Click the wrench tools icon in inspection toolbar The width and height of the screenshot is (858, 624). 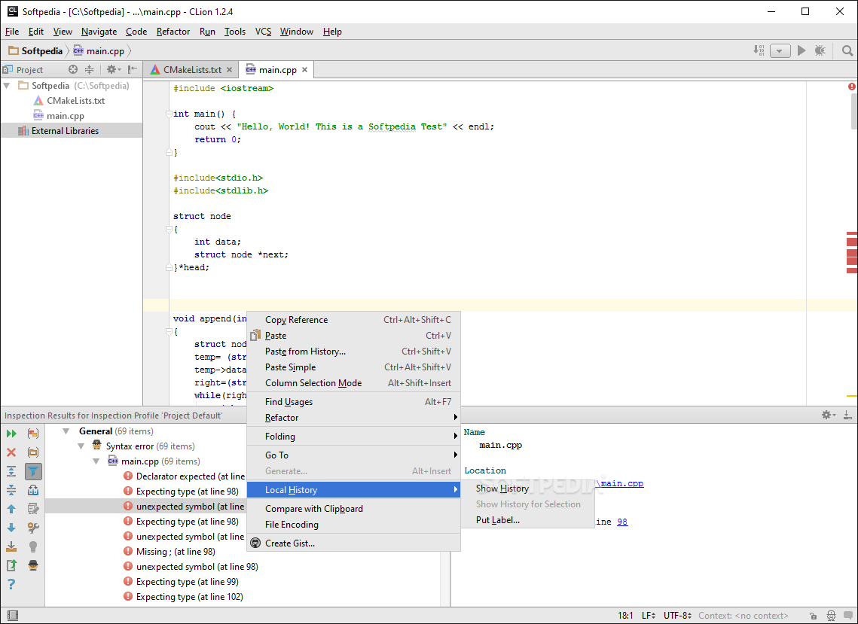tap(33, 528)
